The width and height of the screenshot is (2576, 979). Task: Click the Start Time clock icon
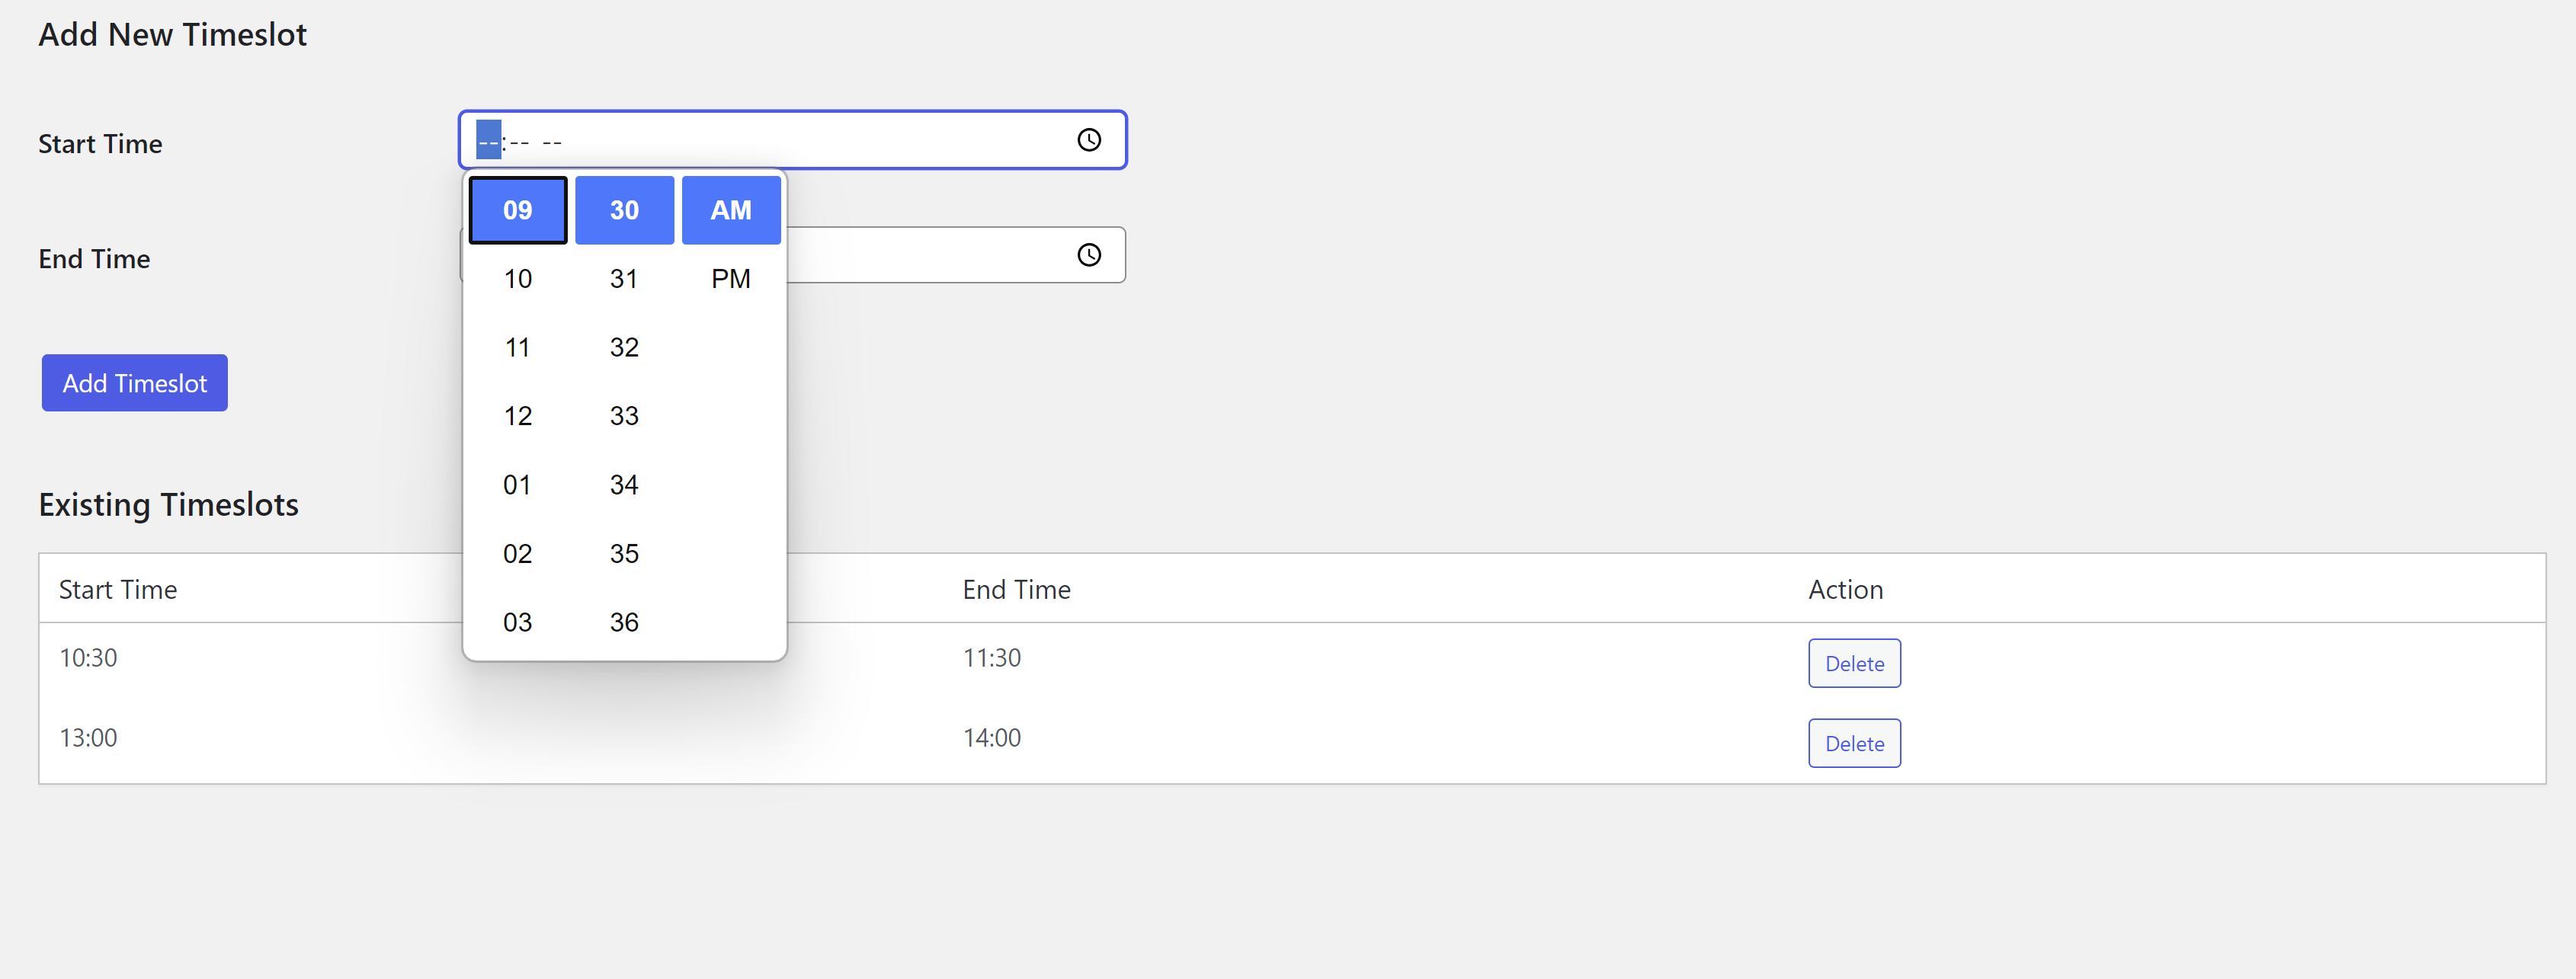[x=1088, y=140]
